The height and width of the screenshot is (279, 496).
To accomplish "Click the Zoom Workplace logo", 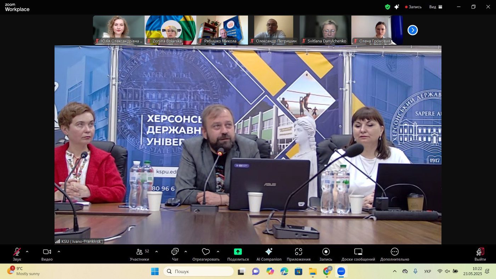I will 17,7.
